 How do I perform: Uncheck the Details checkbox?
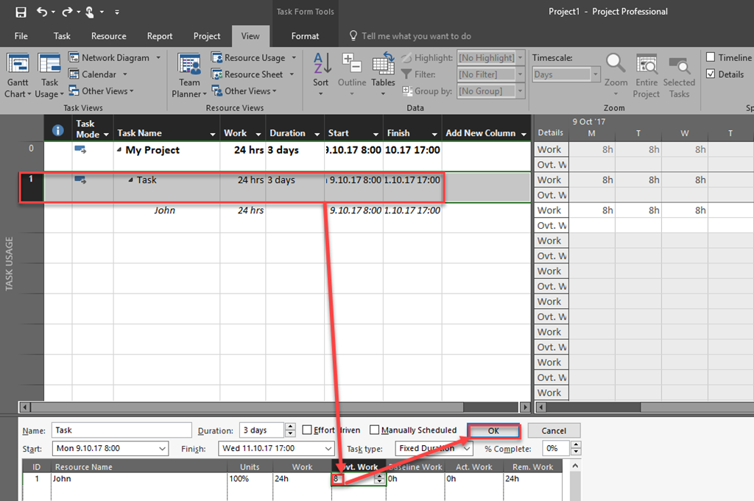click(711, 74)
